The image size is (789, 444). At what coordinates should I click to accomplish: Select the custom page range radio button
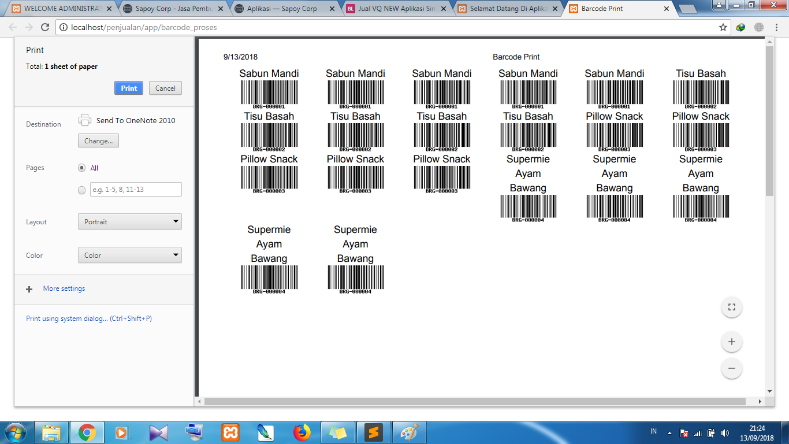point(82,190)
